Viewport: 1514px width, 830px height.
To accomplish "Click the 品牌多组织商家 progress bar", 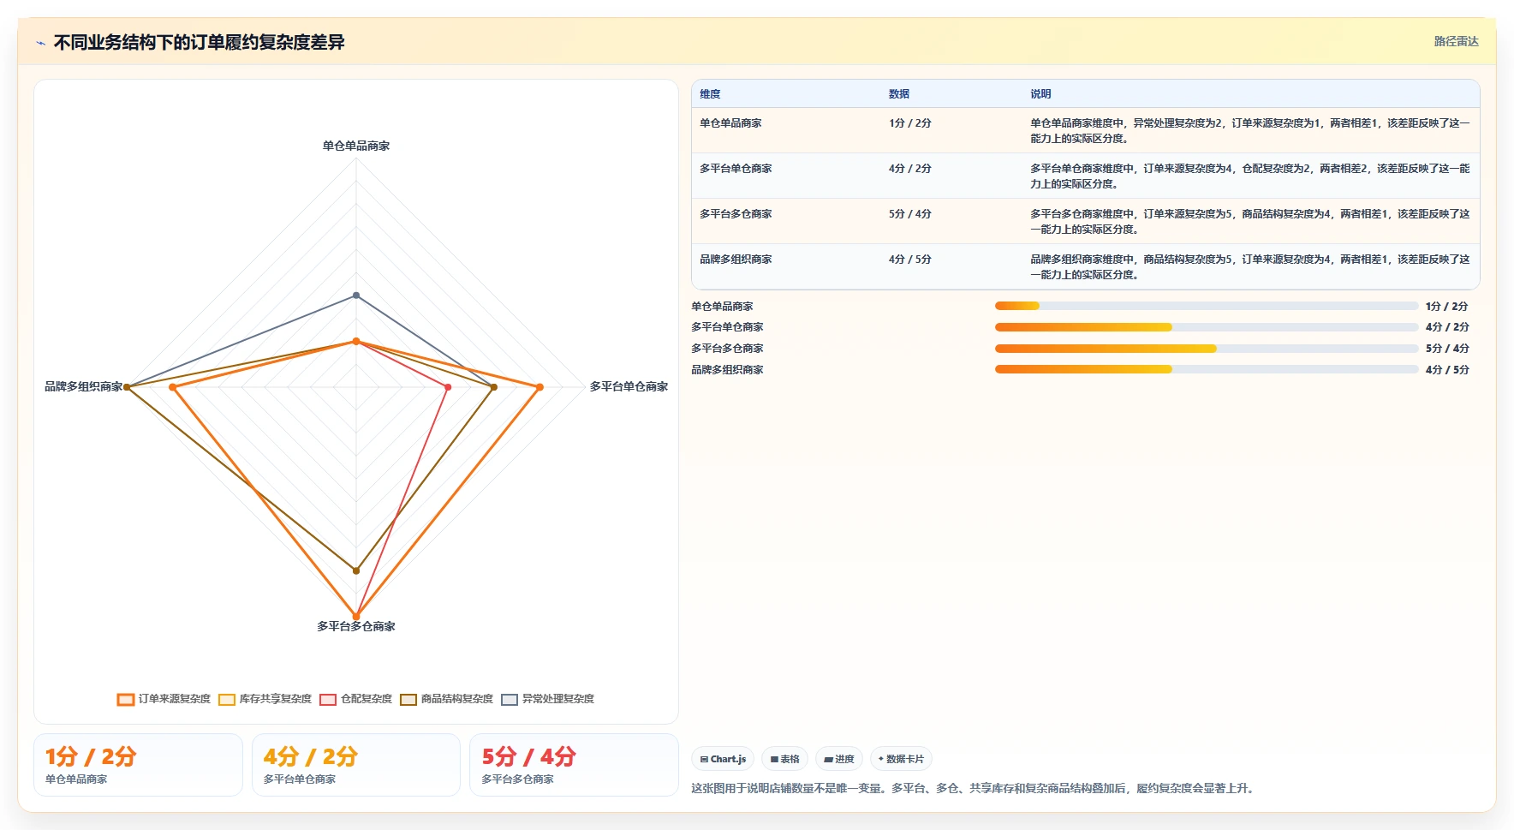I will [x=1207, y=369].
